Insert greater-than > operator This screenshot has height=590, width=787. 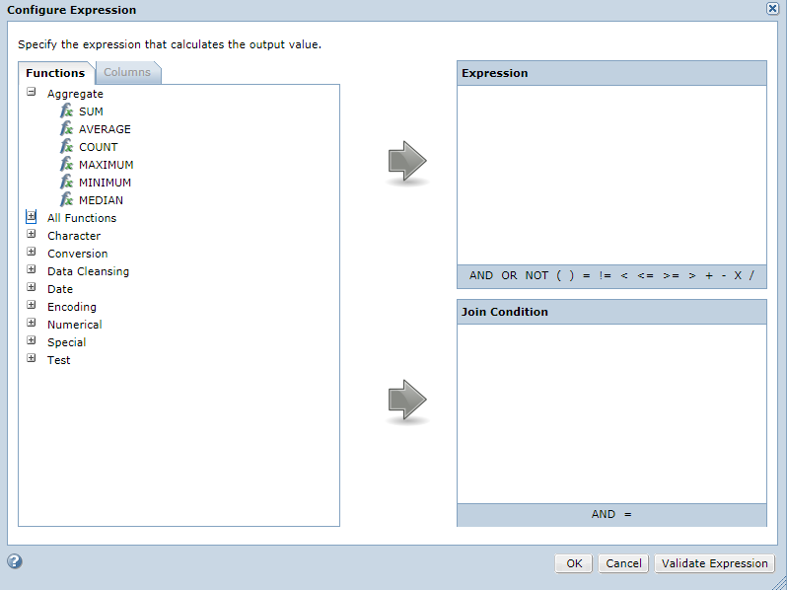692,275
